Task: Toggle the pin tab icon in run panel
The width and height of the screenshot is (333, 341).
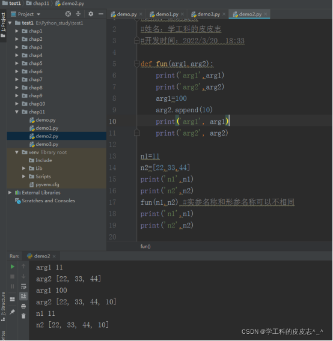Action: (12, 312)
